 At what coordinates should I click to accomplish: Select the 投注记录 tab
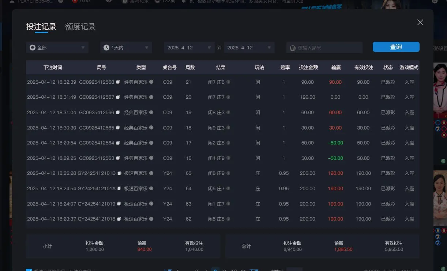[41, 27]
